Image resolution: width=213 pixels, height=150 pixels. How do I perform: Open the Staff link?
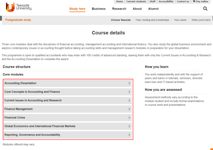pyautogui.click(x=153, y=2)
